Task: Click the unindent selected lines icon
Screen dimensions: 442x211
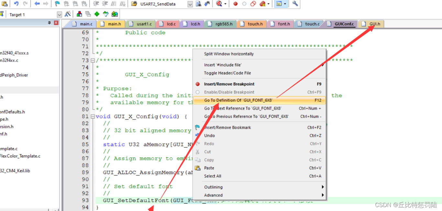Action: [105, 4]
